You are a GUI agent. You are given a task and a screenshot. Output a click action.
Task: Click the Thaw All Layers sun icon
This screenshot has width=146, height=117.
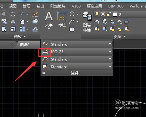click(112, 29)
